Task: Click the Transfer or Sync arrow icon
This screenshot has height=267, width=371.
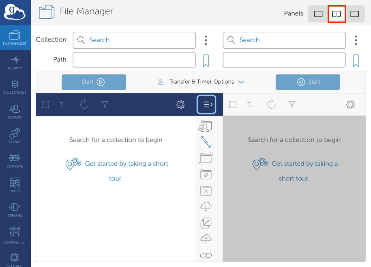Action: pos(206,142)
